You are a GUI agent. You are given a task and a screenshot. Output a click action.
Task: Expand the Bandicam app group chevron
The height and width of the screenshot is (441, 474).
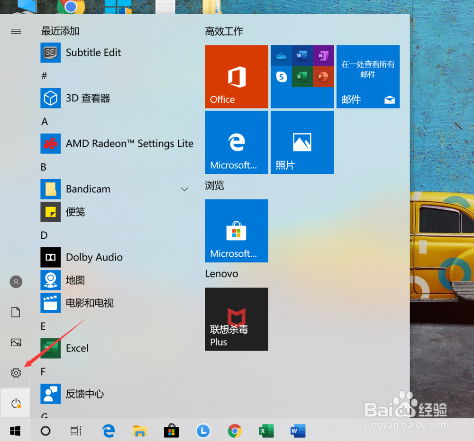pos(184,189)
